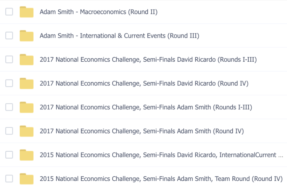The height and width of the screenshot is (190, 287).
Task: Select checkbox for International & Current Events folder
Action: pyautogui.click(x=9, y=36)
